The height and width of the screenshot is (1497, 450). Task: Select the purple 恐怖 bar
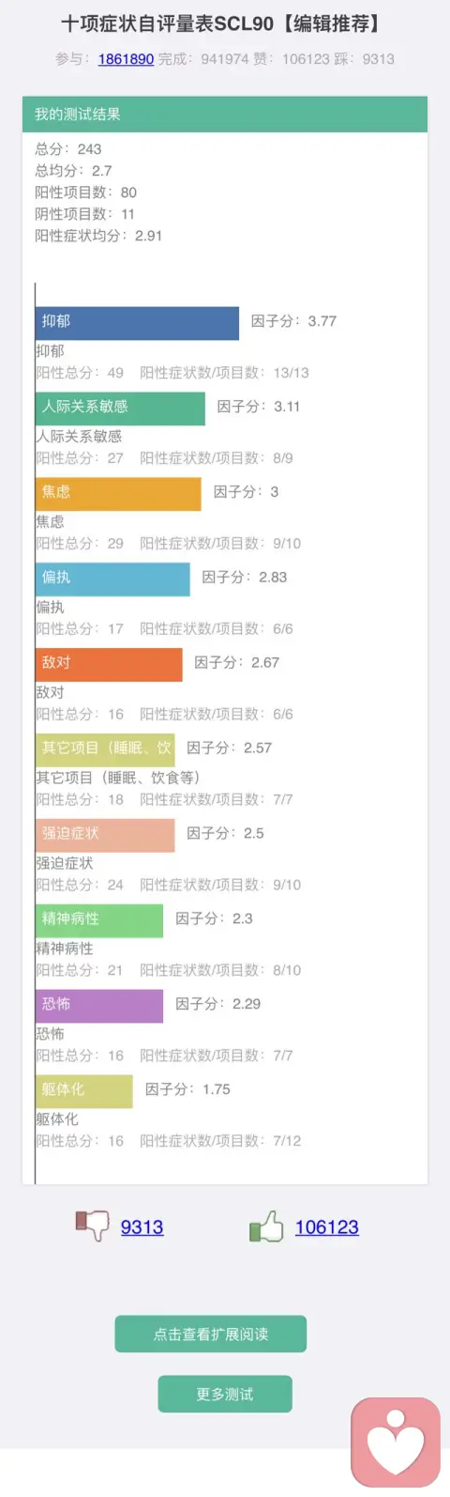point(99,1007)
